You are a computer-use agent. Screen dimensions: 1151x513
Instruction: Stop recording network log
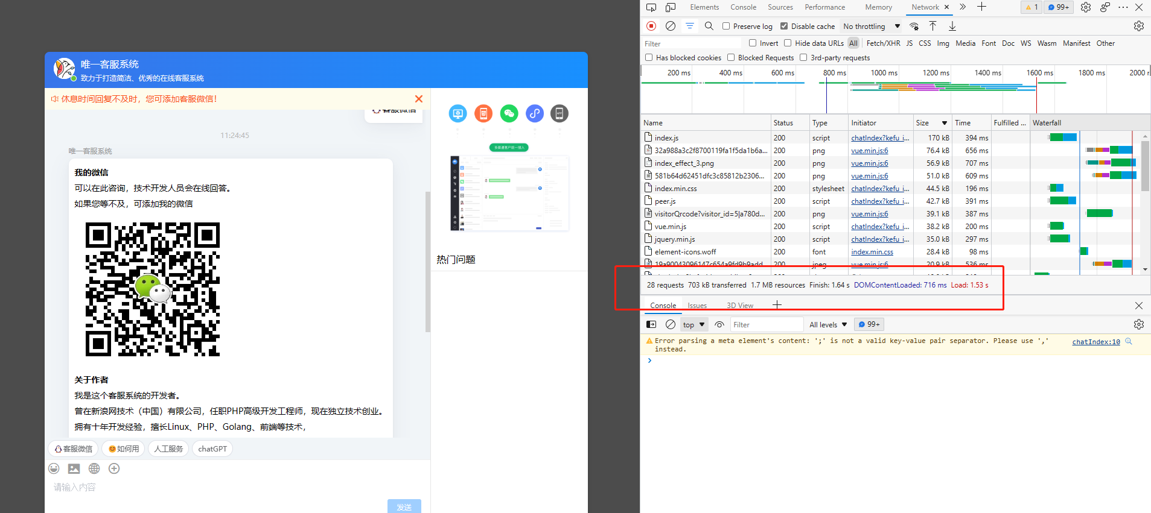pyautogui.click(x=651, y=26)
